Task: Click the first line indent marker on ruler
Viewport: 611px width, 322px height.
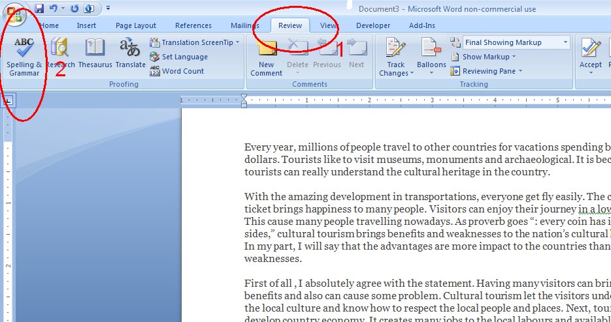Action: tap(244, 97)
